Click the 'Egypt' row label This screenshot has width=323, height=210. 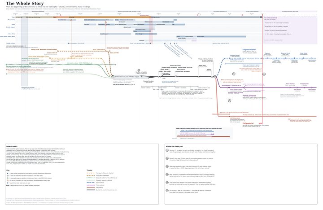(x=13, y=25)
